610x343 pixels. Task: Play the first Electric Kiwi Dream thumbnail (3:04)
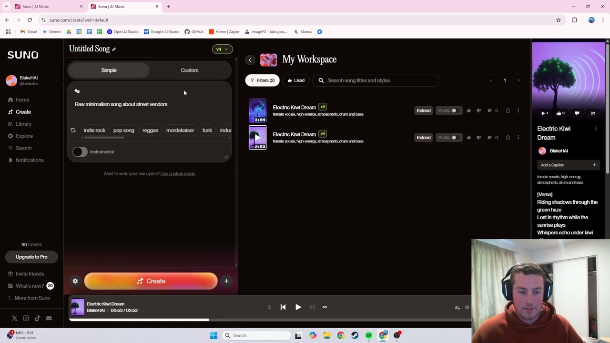click(x=257, y=111)
